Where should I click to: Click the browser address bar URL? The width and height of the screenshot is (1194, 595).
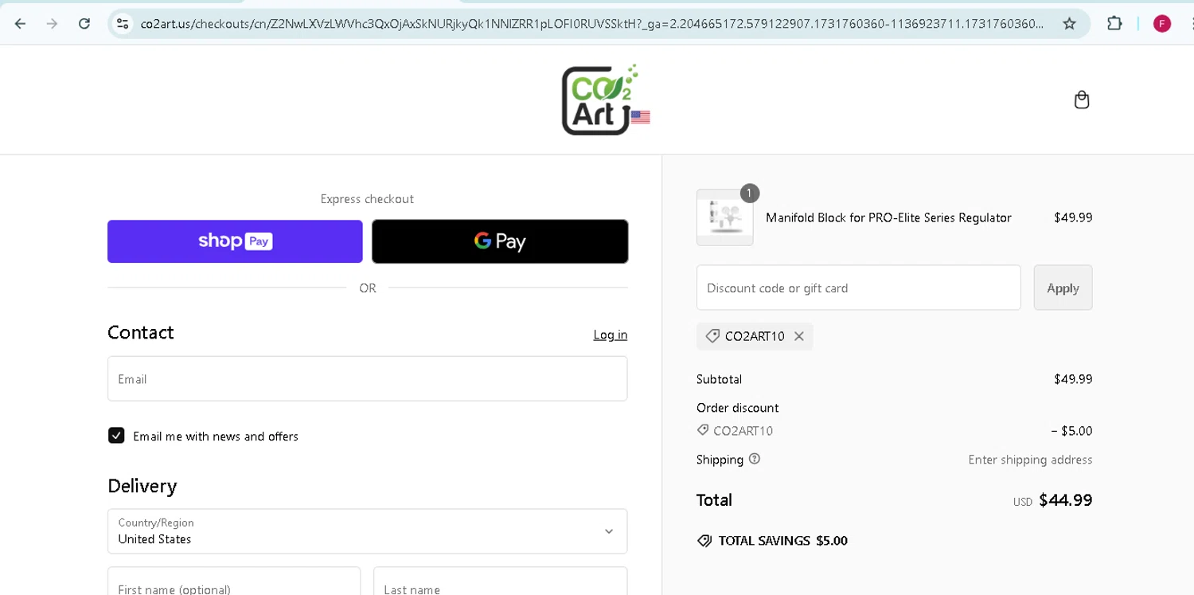pos(591,24)
